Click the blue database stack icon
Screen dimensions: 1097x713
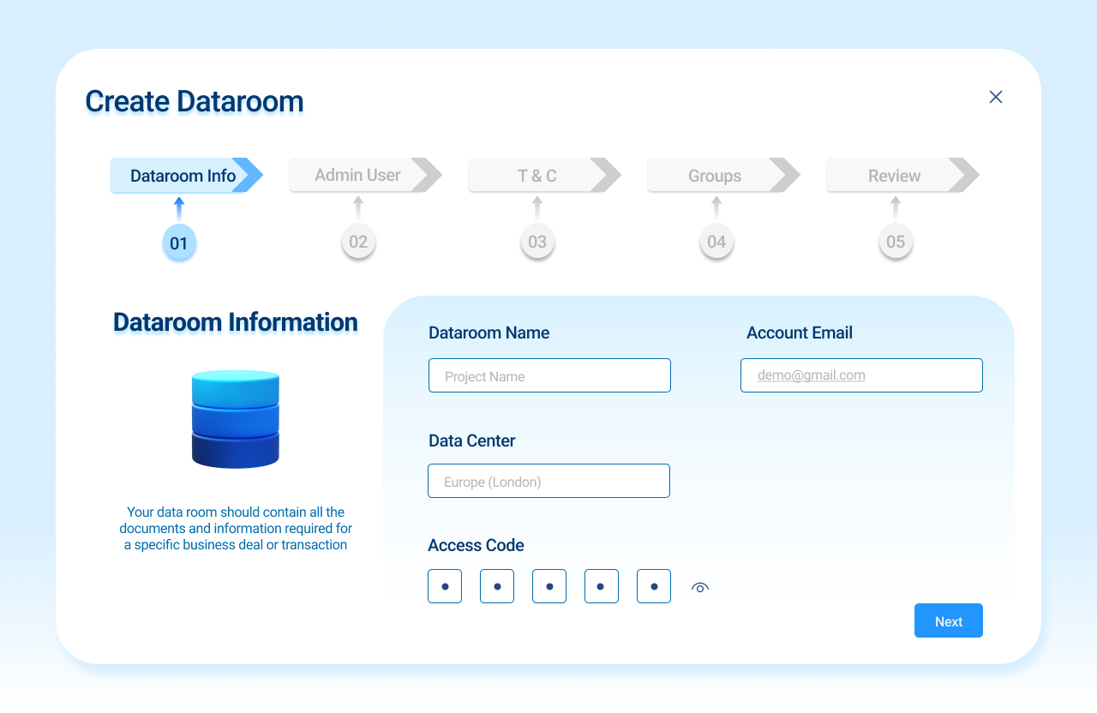(x=236, y=419)
